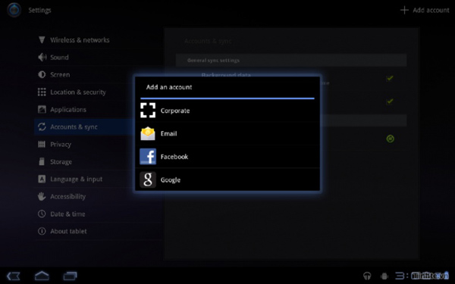
Task: Tap the Settings app icon at top-left
Action: [x=14, y=10]
